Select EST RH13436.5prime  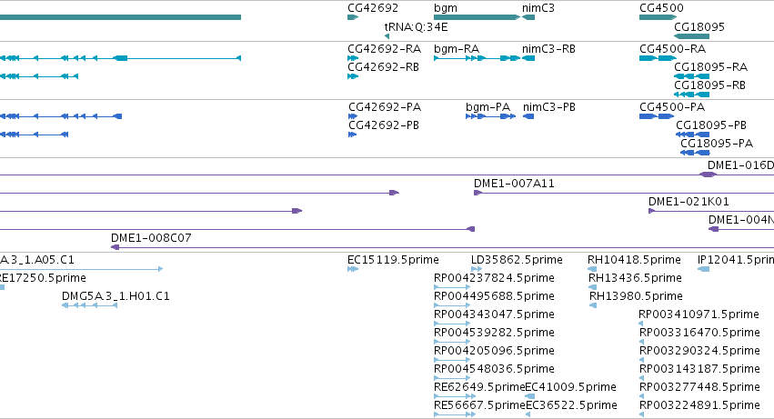point(635,278)
